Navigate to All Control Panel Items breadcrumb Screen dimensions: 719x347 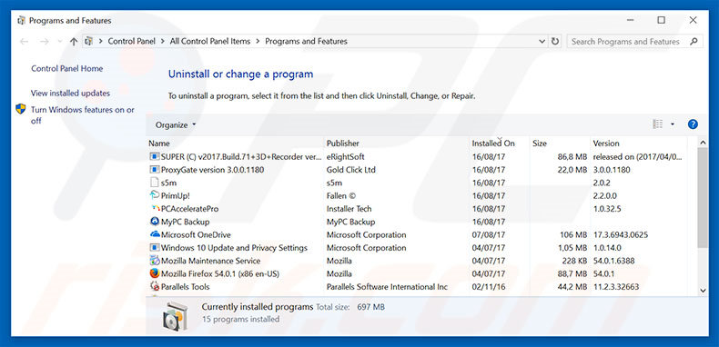pyautogui.click(x=210, y=41)
